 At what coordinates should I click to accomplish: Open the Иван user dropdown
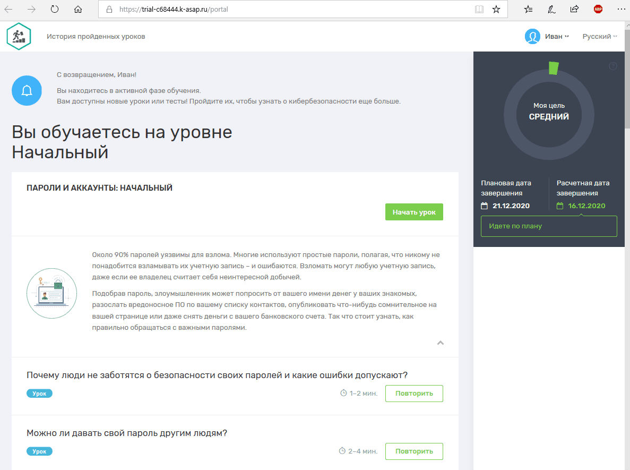point(557,37)
